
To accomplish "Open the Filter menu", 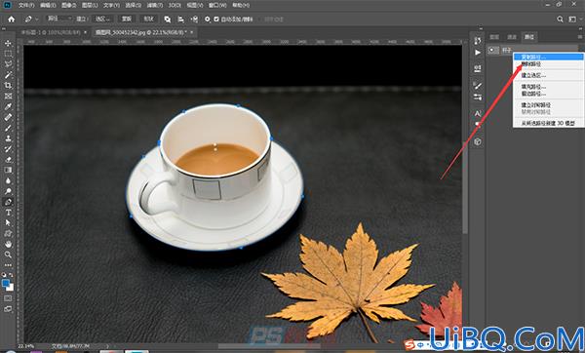I will point(154,5).
